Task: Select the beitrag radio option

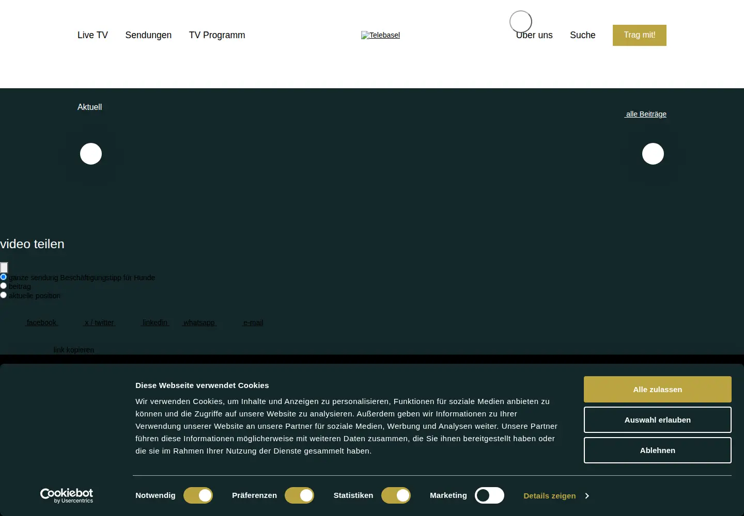Action: point(4,286)
